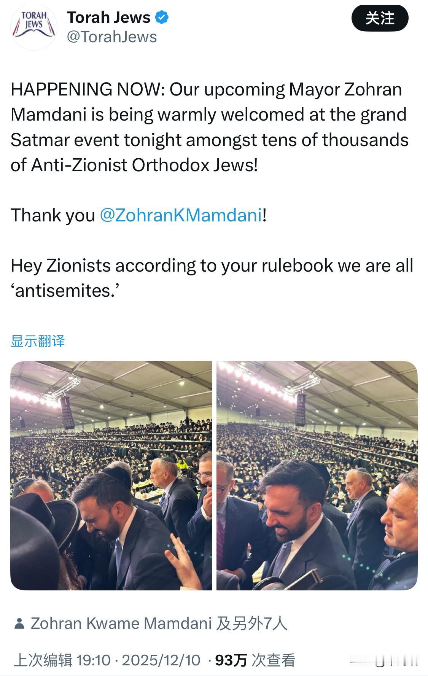Click the Thank you text line
The height and width of the screenshot is (676, 428).
[138, 215]
